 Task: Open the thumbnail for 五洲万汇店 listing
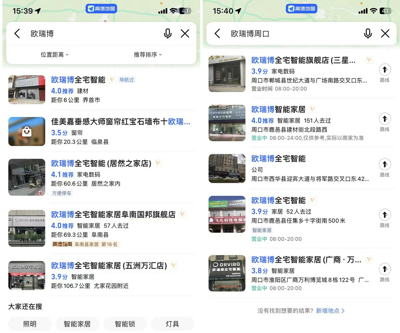click(27, 275)
